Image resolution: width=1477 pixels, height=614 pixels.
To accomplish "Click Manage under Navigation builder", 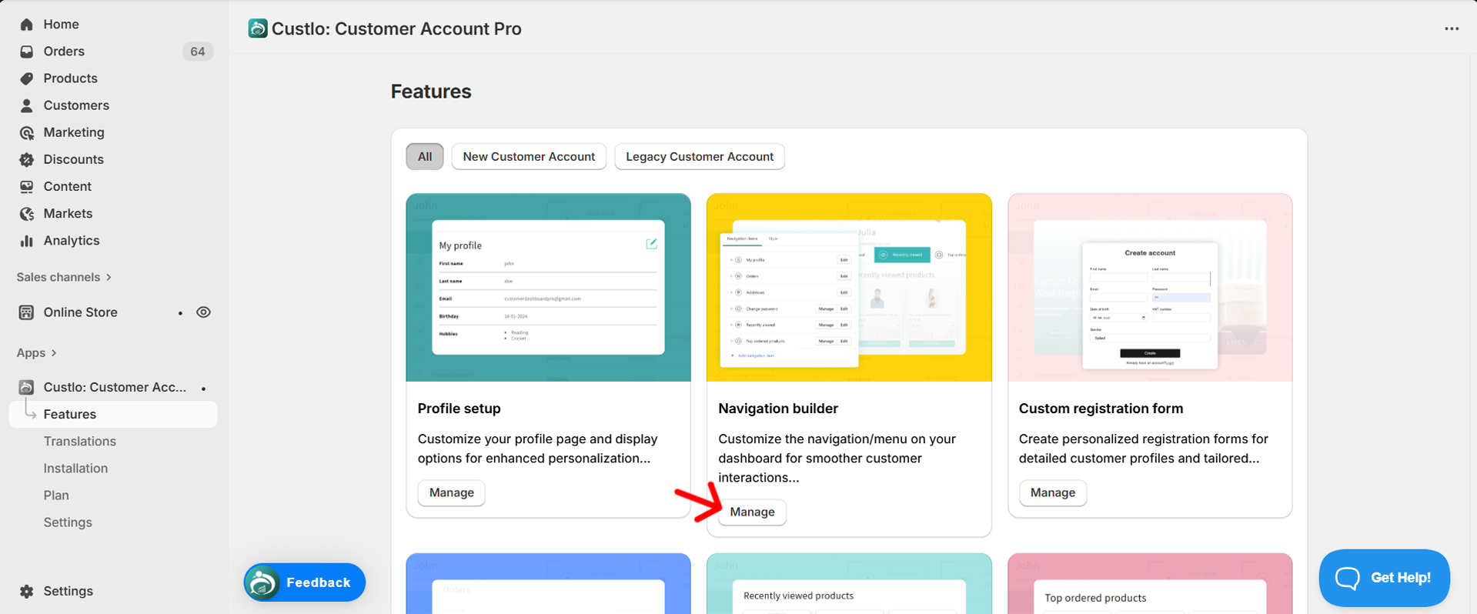I will [x=752, y=512].
